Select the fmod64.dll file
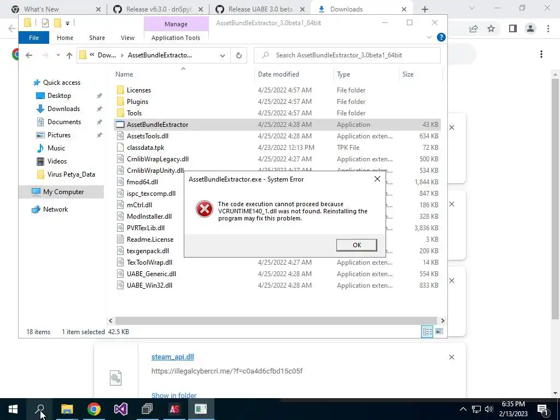 [x=142, y=182]
